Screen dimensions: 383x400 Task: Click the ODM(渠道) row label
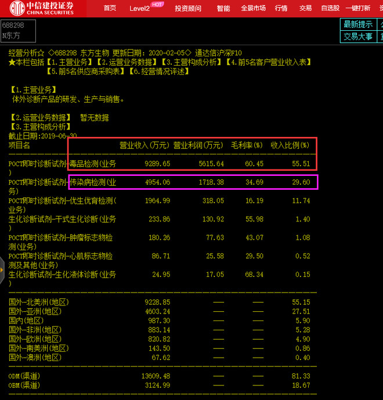24,376
